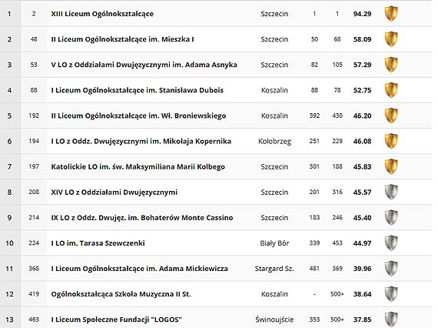The width and height of the screenshot is (438, 328).
Task: Click gold shield in Adama Asnyka row
Action: (x=391, y=65)
